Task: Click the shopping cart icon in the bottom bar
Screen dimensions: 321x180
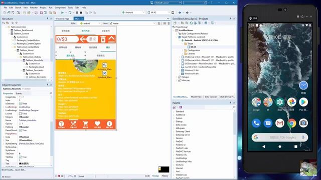Action: 85,123
